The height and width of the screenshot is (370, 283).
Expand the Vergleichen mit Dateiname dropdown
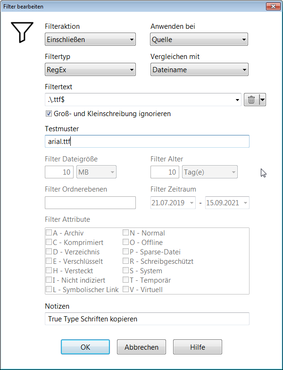[x=200, y=70]
